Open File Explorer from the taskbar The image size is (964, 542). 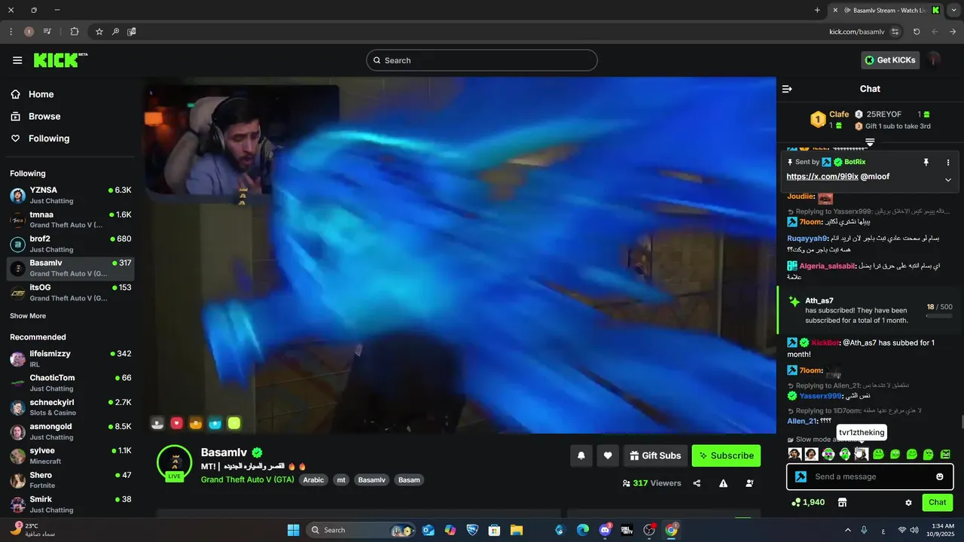[517, 530]
